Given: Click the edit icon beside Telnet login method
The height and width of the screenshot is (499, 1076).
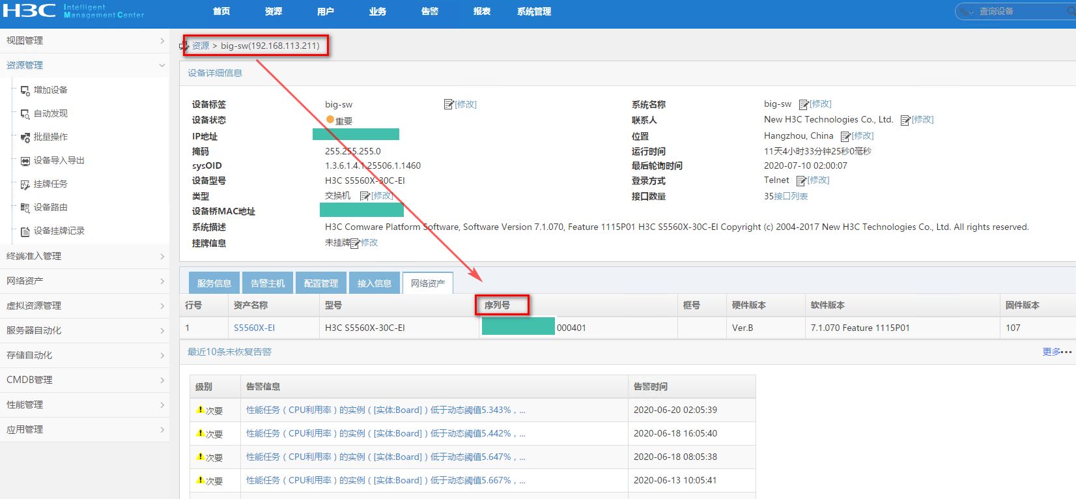Looking at the screenshot, I should (801, 180).
